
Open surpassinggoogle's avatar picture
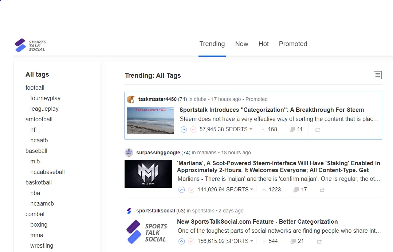(129, 153)
